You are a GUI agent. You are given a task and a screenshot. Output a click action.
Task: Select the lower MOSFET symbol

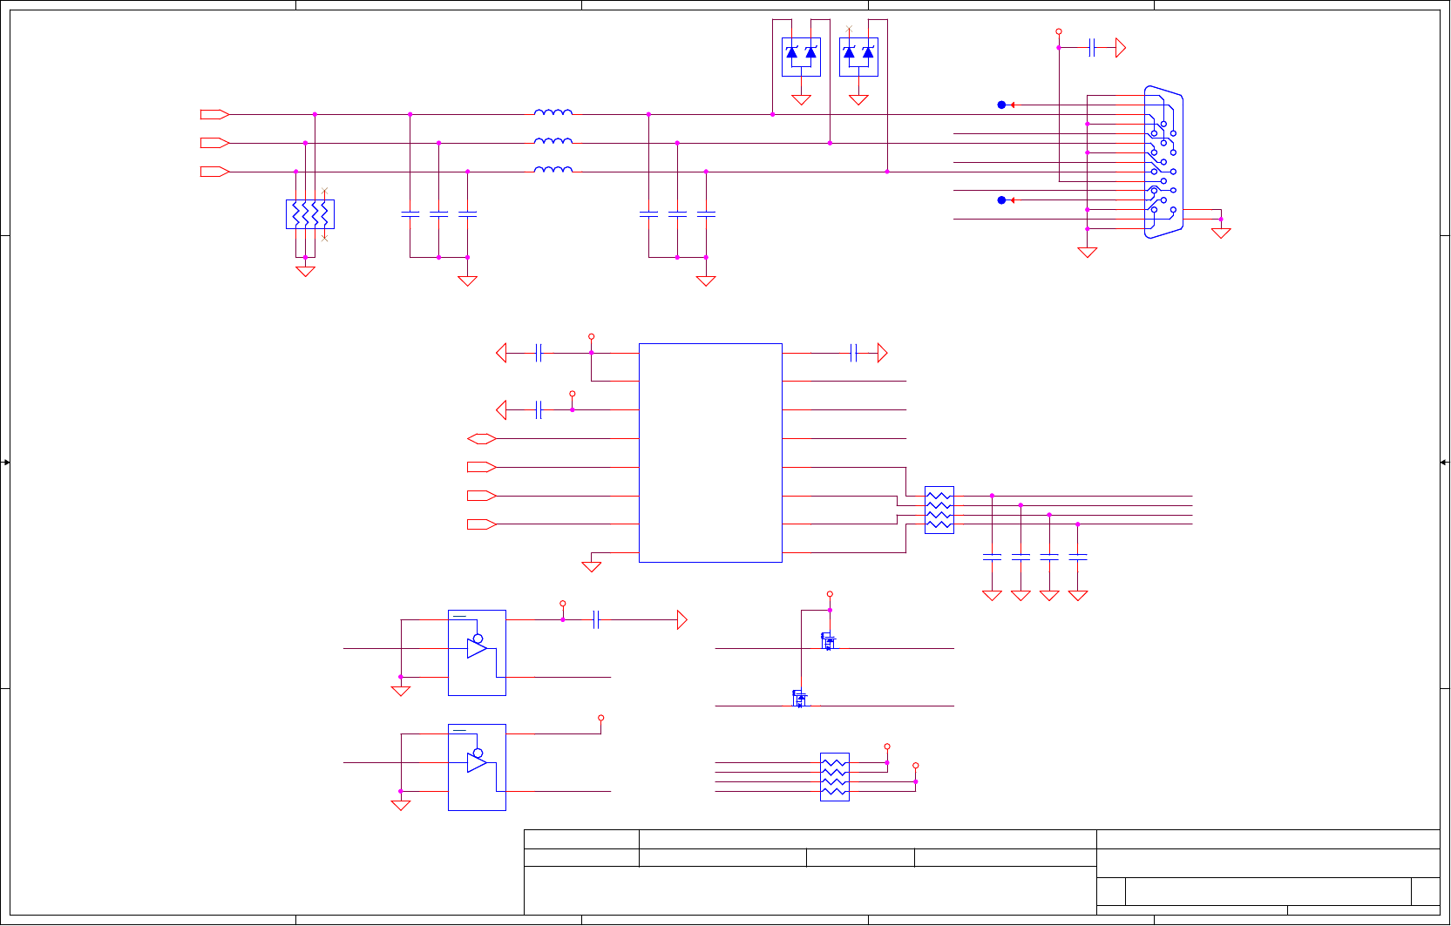799,699
